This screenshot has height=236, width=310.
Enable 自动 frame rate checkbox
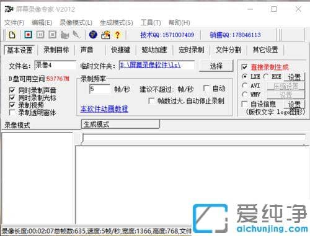pyautogui.click(x=206, y=88)
